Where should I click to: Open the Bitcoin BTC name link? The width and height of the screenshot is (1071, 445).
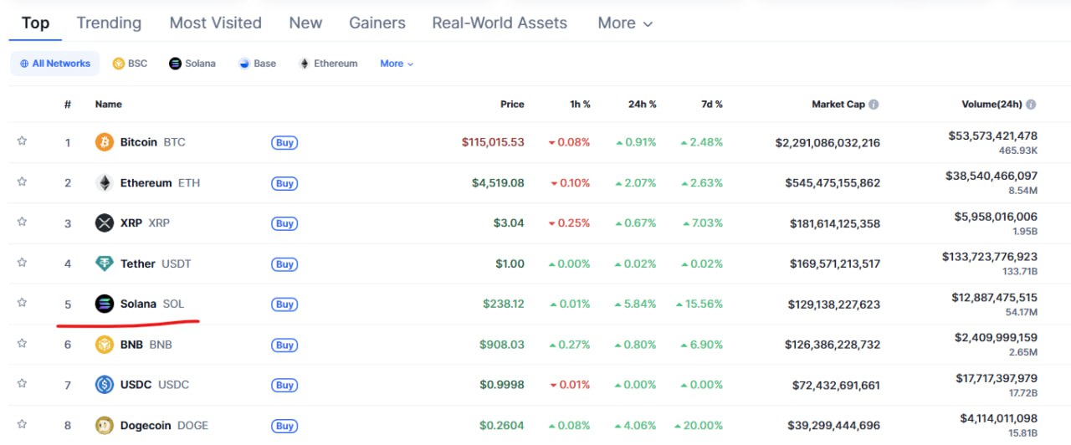pyautogui.click(x=153, y=142)
